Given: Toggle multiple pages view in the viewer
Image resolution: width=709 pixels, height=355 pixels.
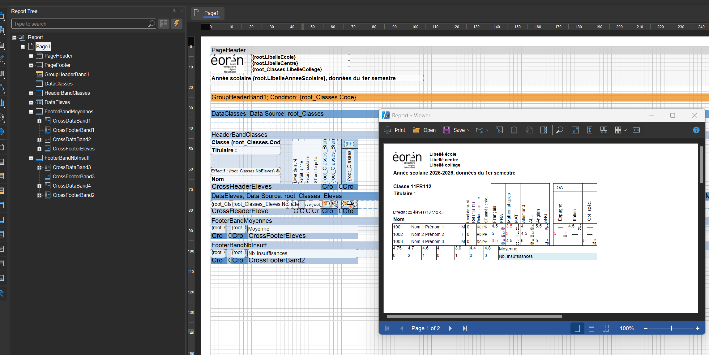Looking at the screenshot, I should (605, 328).
